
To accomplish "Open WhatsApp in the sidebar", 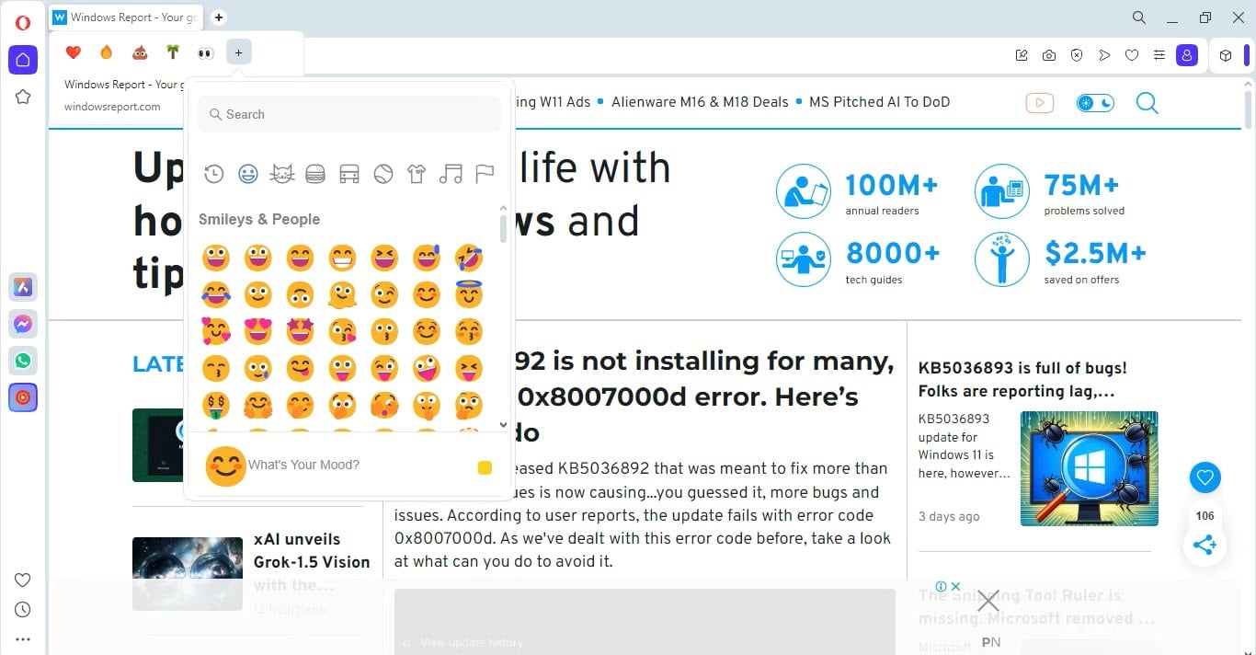I will click(23, 361).
